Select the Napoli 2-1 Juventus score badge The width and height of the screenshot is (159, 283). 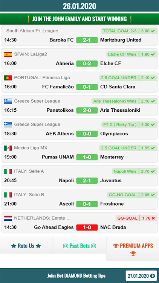click(x=87, y=180)
